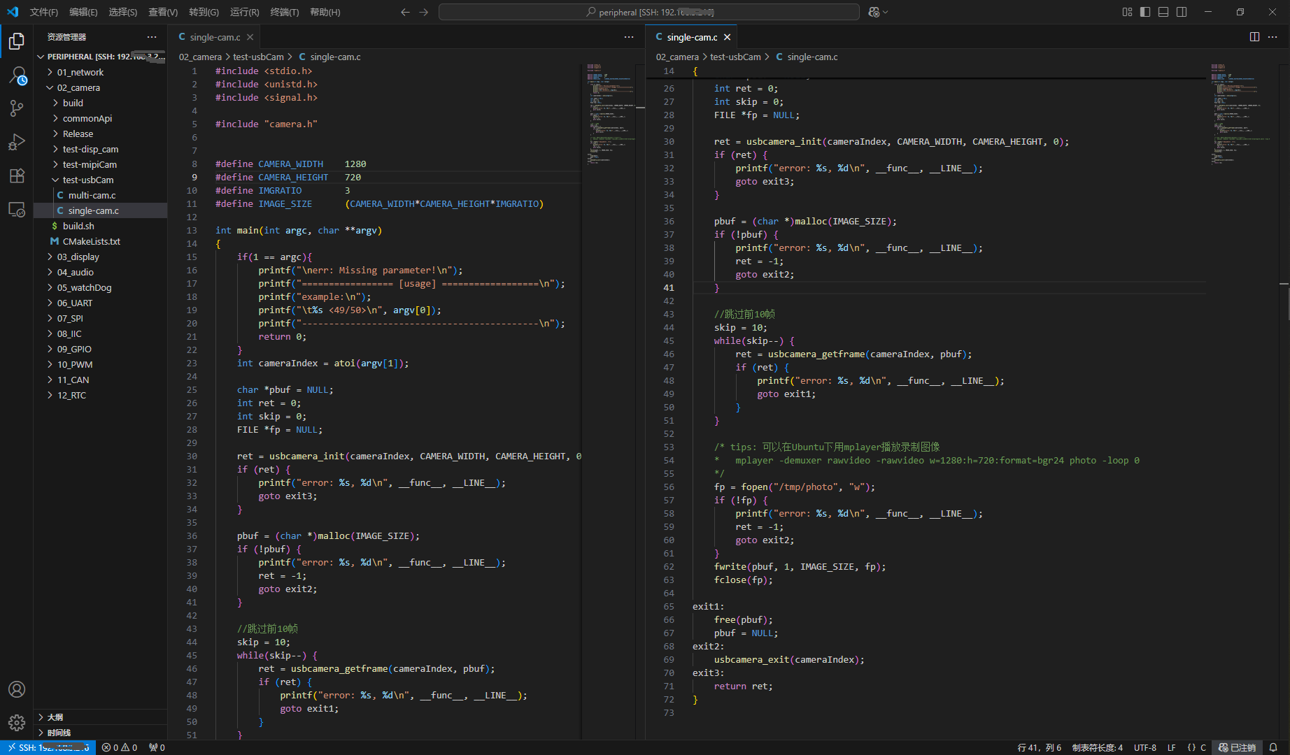Open the Extensions view

pyautogui.click(x=17, y=175)
